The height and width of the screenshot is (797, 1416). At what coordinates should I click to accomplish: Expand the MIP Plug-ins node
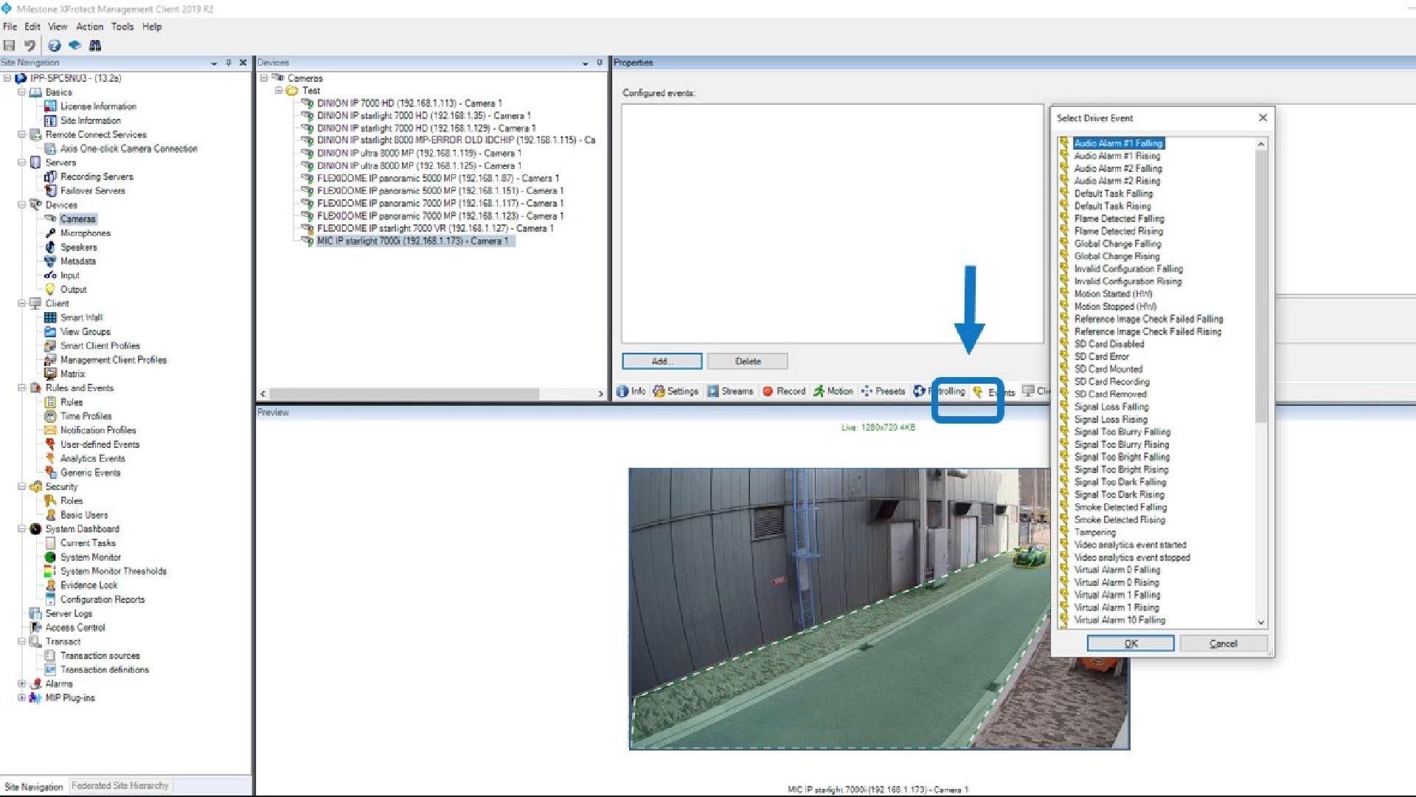[x=22, y=697]
